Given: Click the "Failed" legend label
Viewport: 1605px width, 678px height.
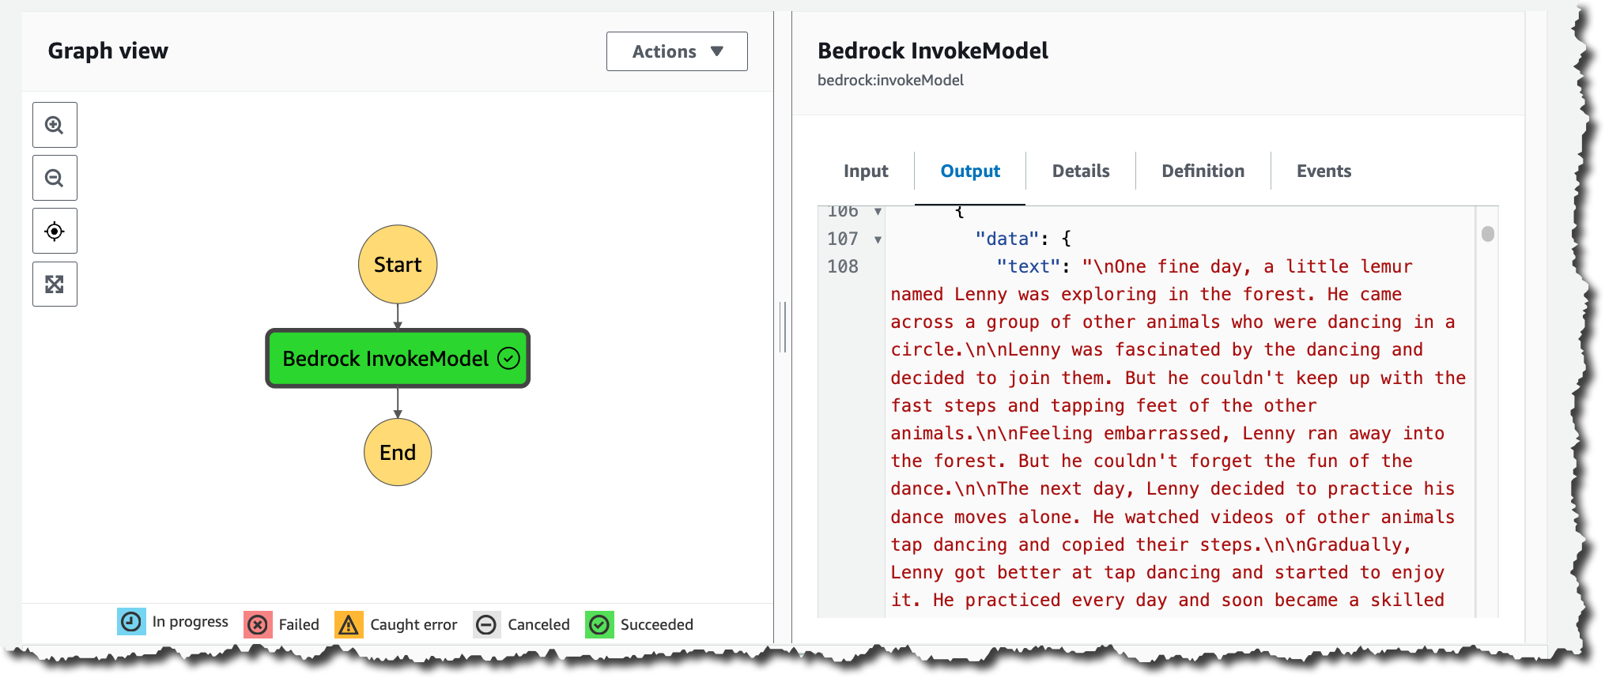Looking at the screenshot, I should coord(299,625).
